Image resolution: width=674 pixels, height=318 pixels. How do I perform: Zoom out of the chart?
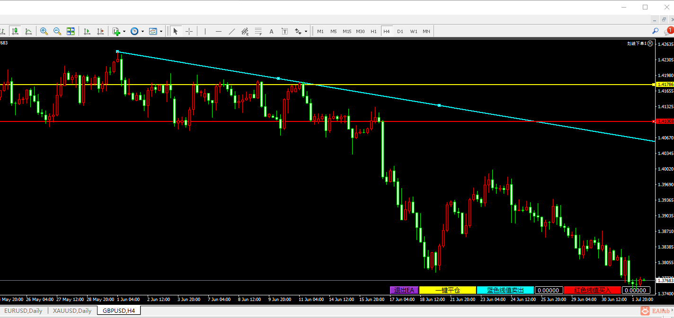click(57, 31)
